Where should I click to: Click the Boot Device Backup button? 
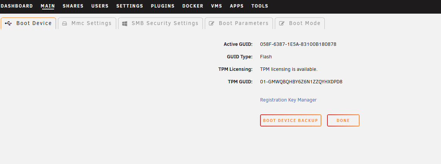[291, 120]
